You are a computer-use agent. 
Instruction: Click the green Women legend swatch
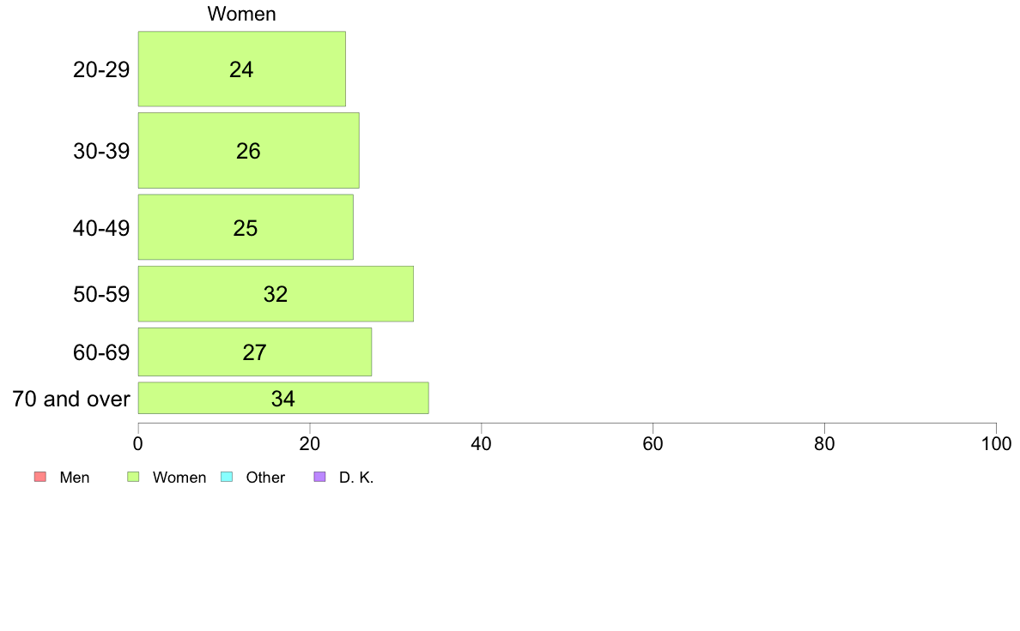click(x=133, y=478)
